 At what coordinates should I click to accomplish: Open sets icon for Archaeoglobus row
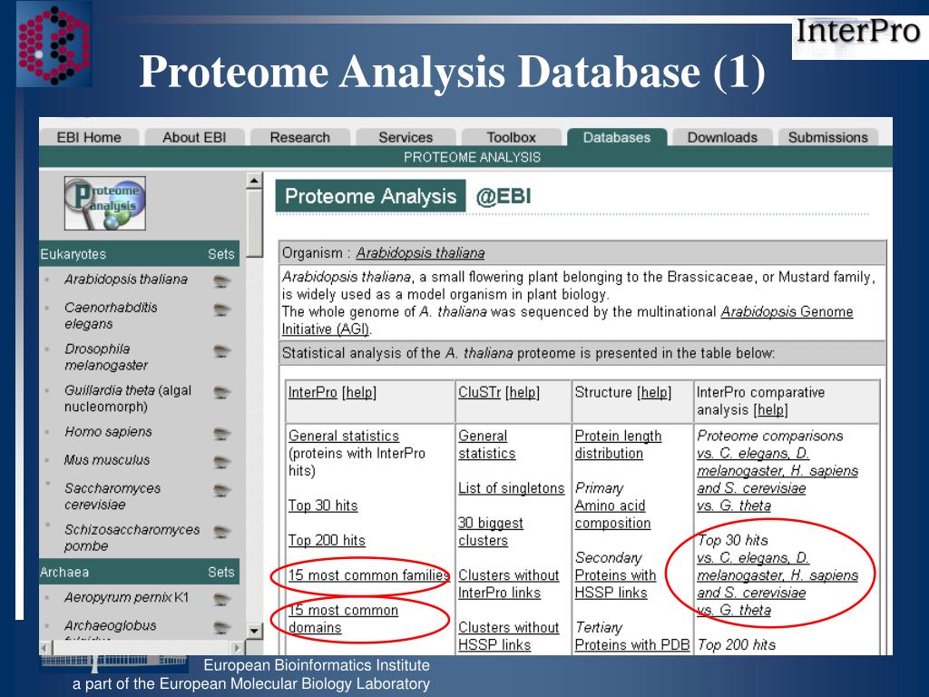click(221, 628)
